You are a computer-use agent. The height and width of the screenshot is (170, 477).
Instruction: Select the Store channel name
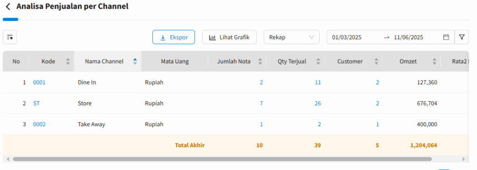click(85, 103)
